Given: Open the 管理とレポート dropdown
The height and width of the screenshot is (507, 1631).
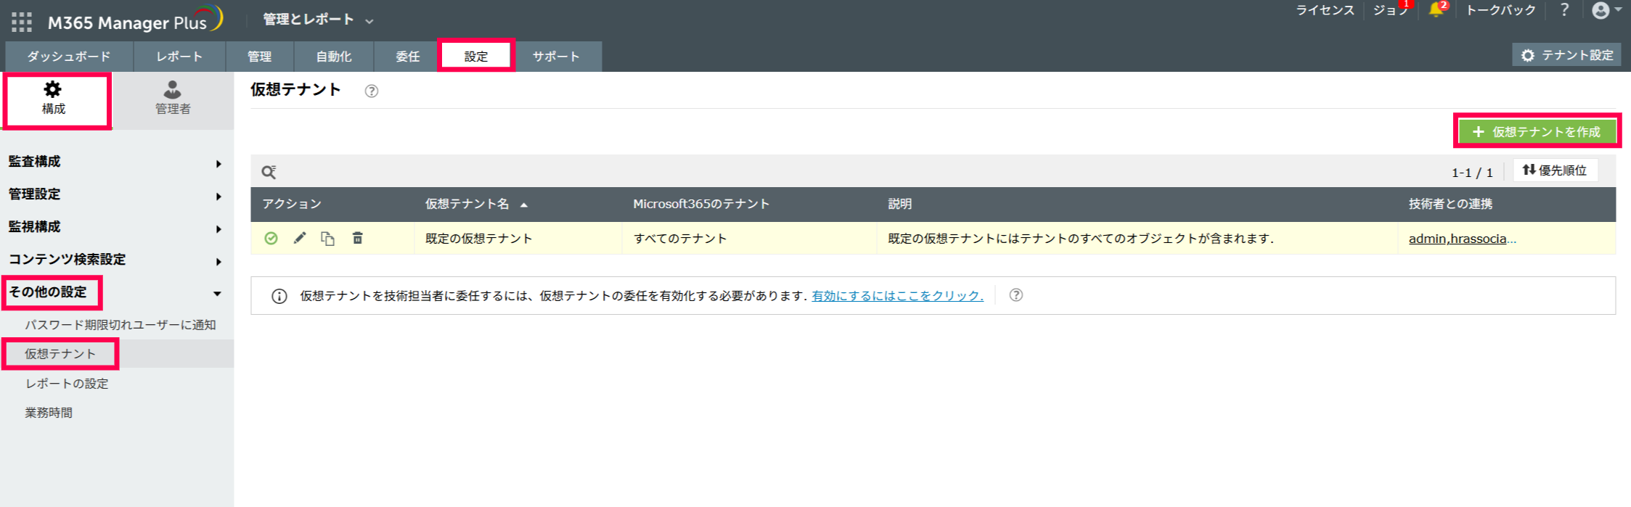Looking at the screenshot, I should 318,20.
